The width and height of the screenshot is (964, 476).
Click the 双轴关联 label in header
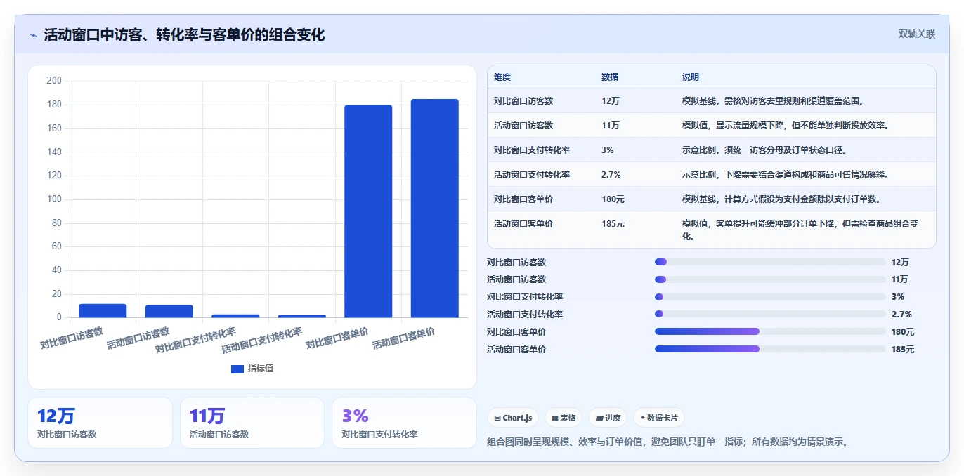pyautogui.click(x=917, y=34)
